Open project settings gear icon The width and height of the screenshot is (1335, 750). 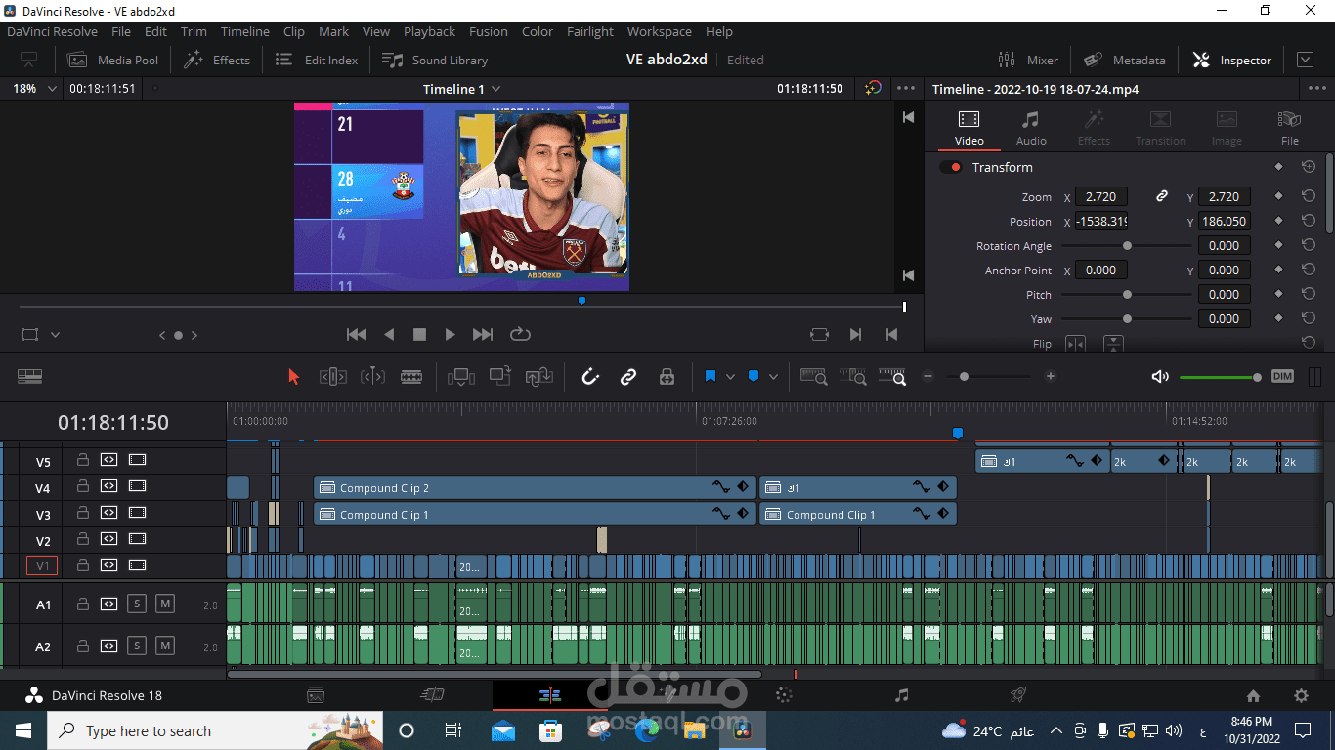click(1301, 696)
